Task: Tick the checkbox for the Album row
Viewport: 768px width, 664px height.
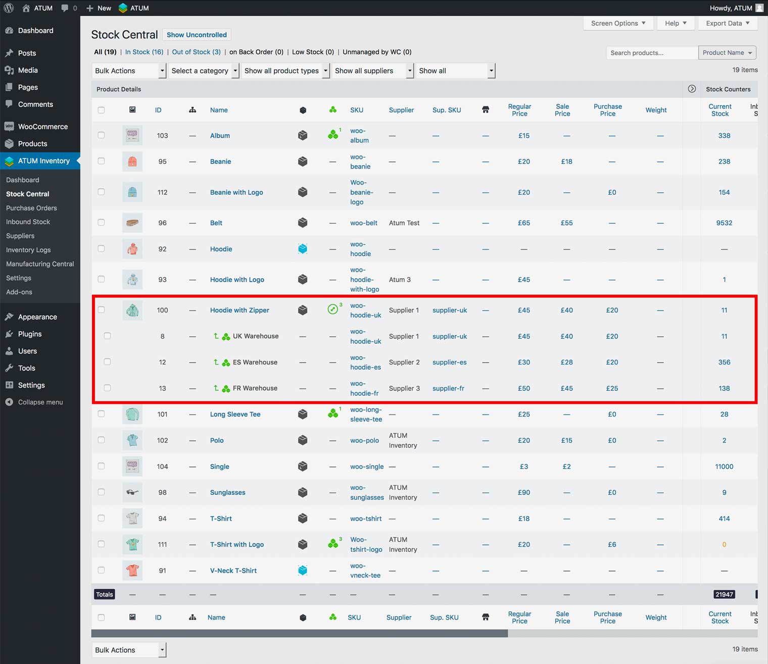Action: coord(101,135)
